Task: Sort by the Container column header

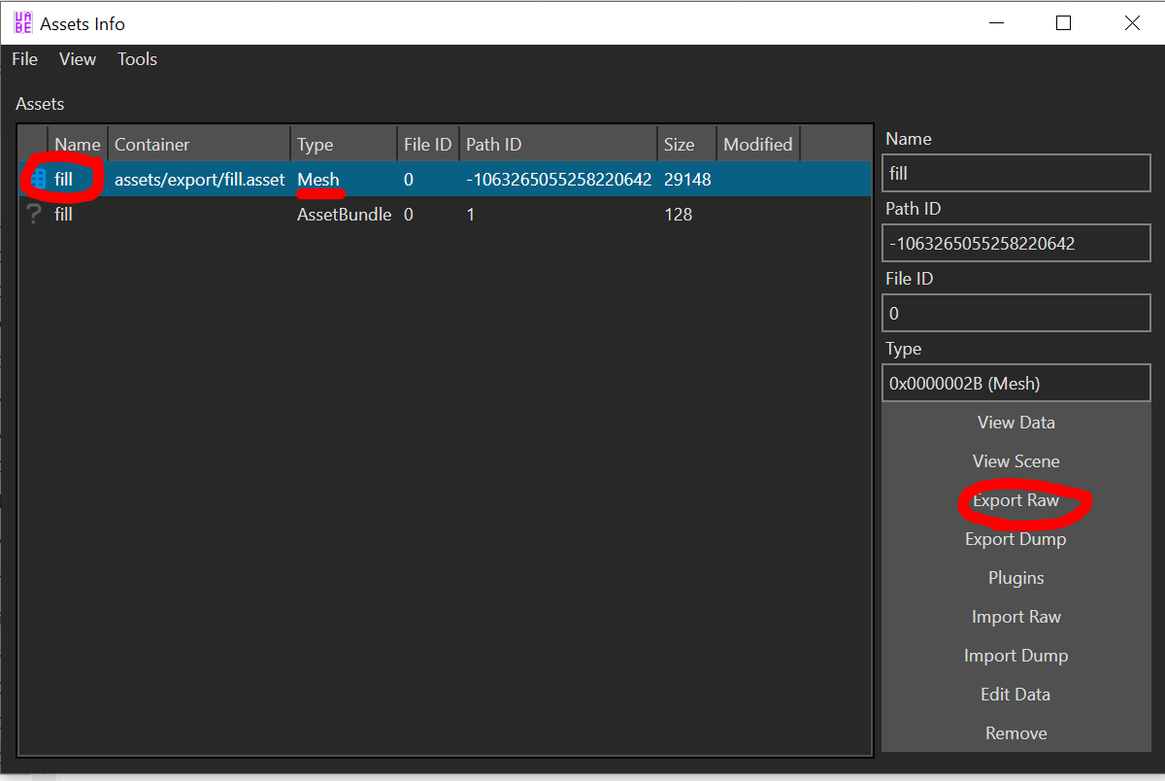Action: [199, 145]
